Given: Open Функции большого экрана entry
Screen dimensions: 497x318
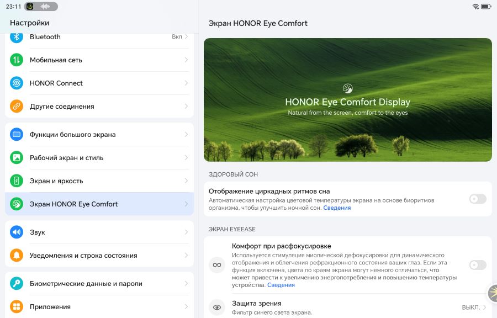Looking at the screenshot, I should pyautogui.click(x=99, y=134).
